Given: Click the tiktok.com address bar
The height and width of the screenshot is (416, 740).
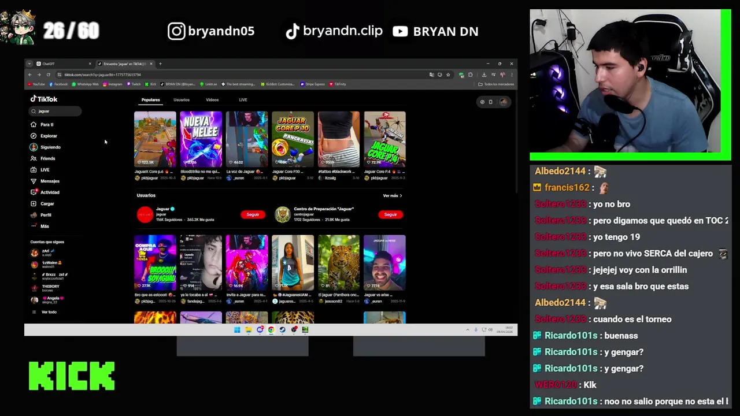Looking at the screenshot, I should point(243,75).
